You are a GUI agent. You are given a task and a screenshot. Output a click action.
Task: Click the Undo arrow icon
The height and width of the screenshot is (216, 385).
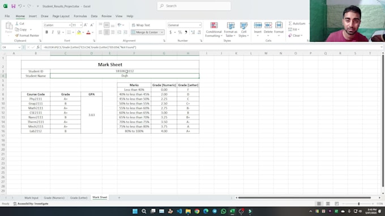pyautogui.click(x=20, y=6)
